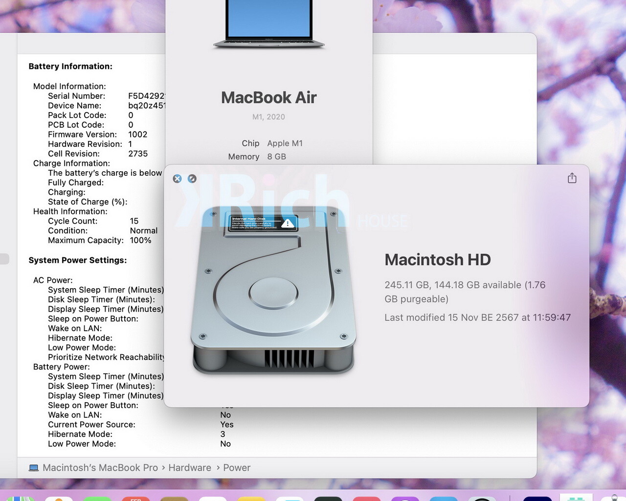The width and height of the screenshot is (626, 501).
Task: Click the Macintosh HD hard disk image
Action: tap(273, 291)
